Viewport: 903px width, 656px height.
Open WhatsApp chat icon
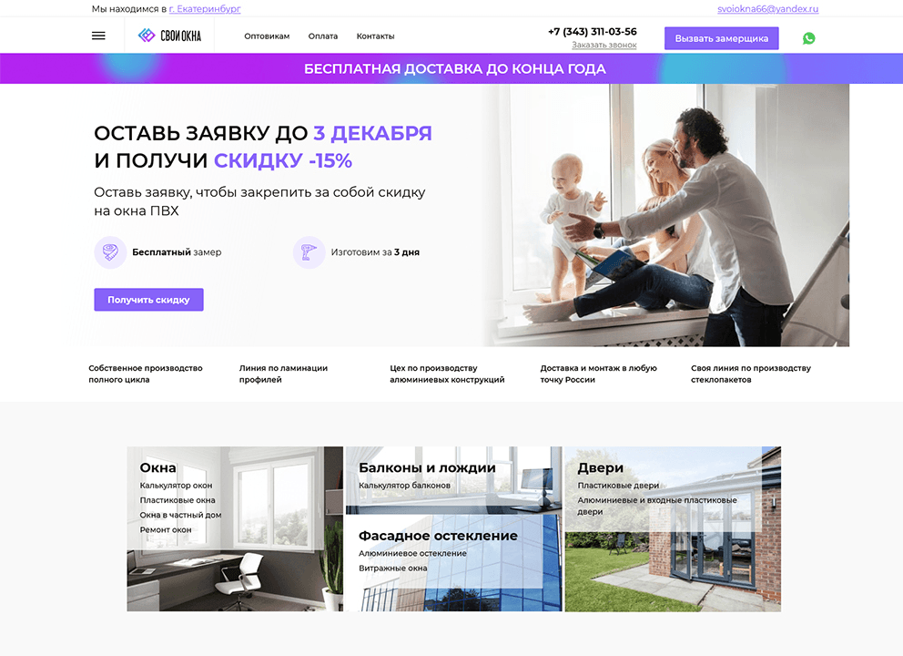(x=808, y=38)
